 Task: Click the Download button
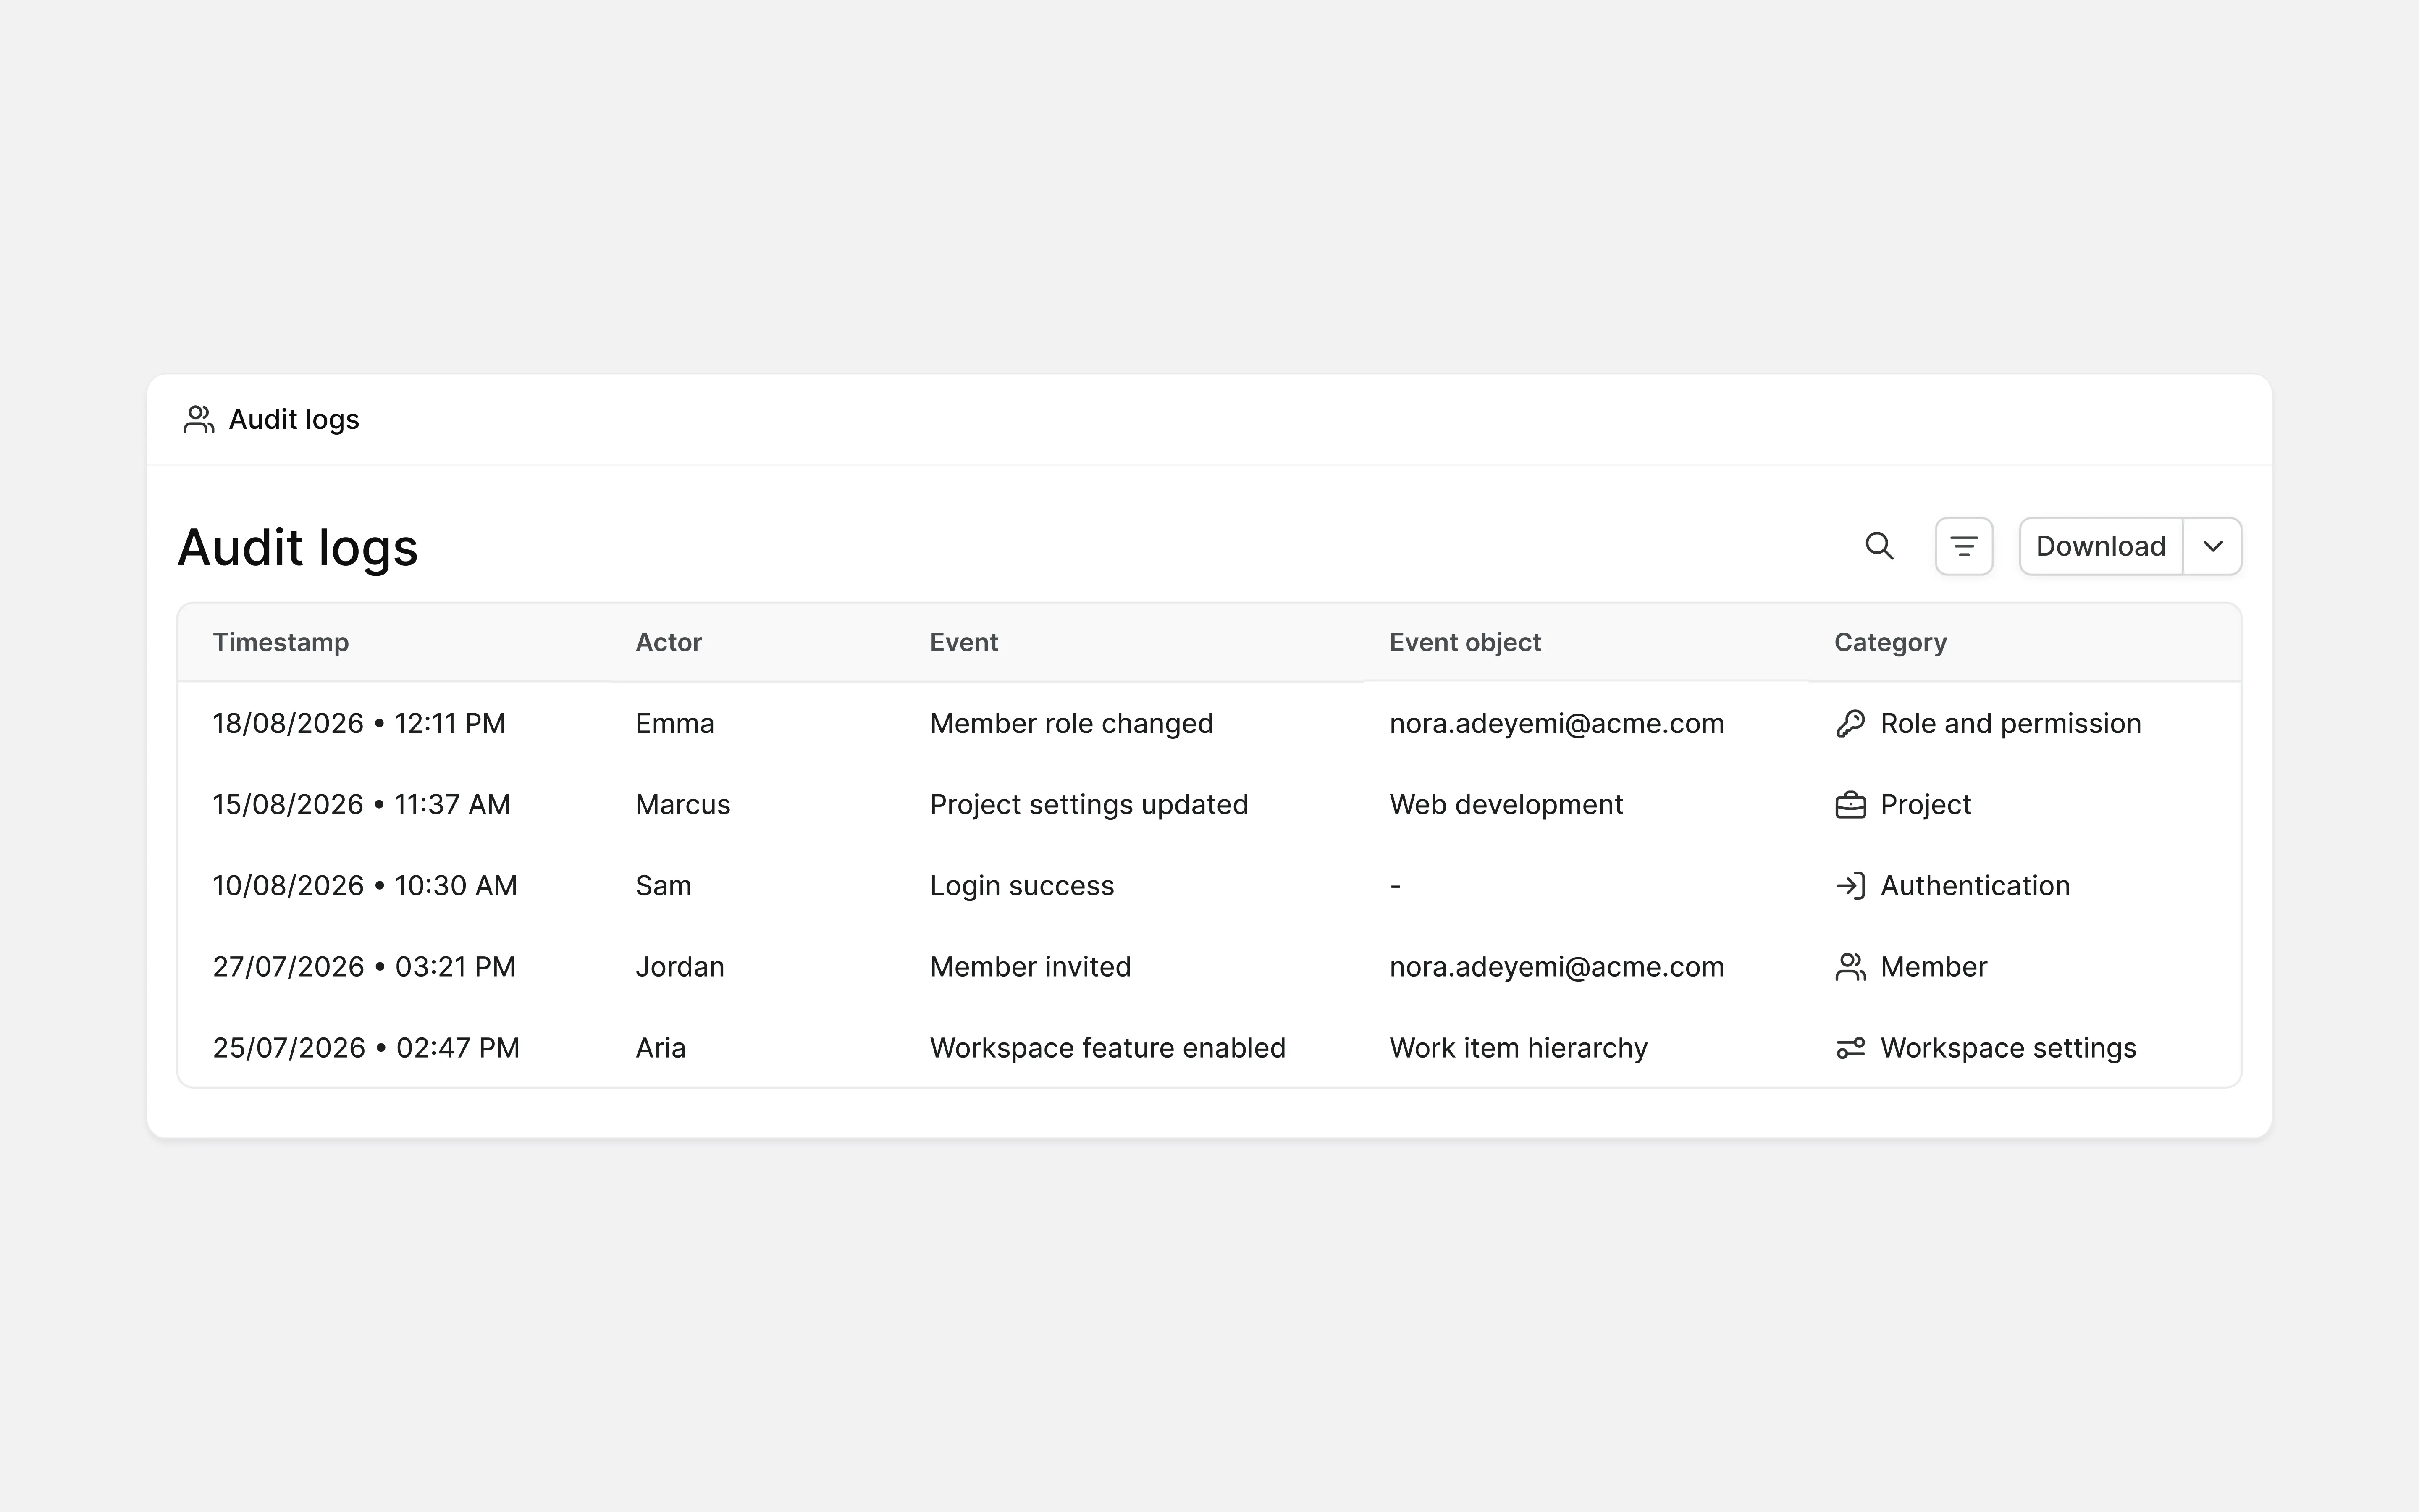pos(2100,546)
